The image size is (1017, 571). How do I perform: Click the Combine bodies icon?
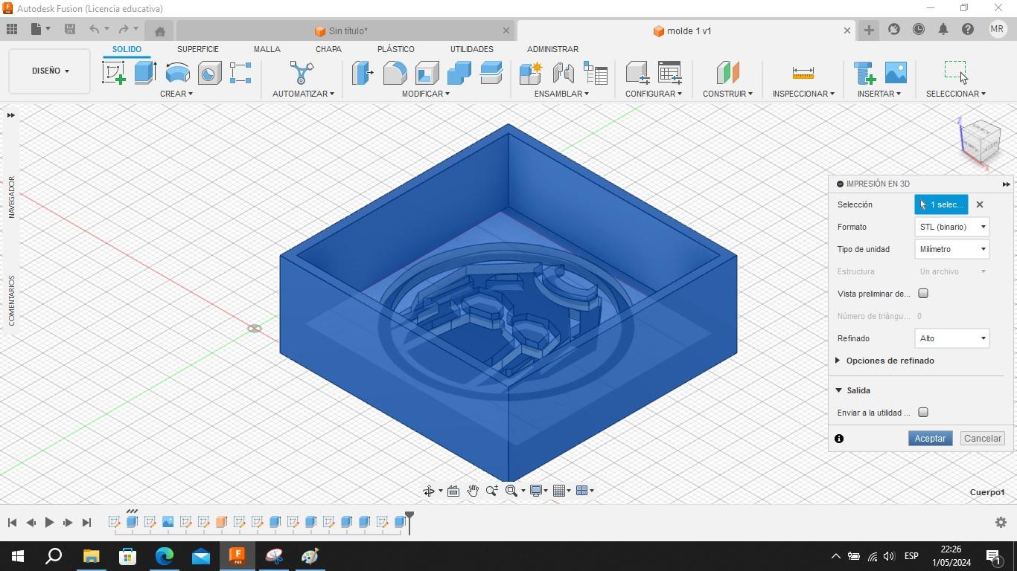click(x=459, y=73)
